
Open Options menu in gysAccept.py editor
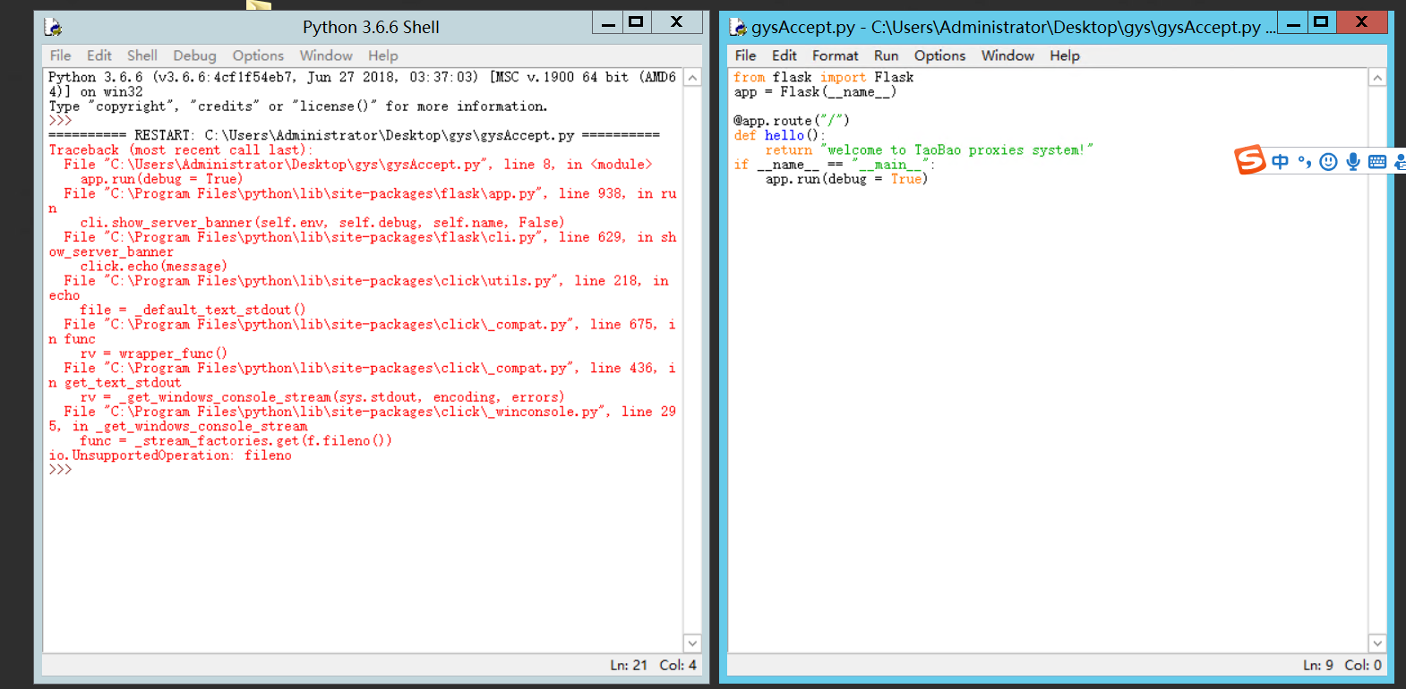[939, 55]
